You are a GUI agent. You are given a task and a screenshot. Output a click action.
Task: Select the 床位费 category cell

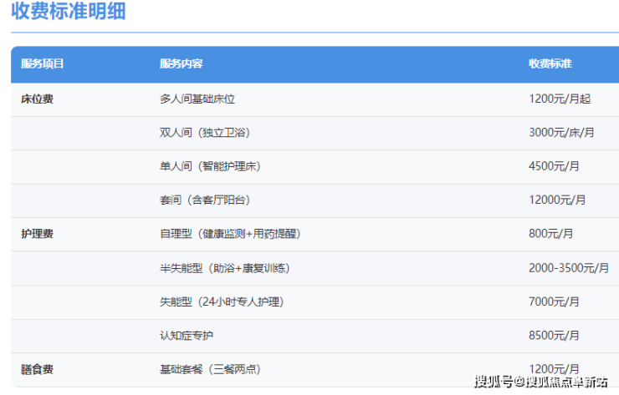coord(37,99)
